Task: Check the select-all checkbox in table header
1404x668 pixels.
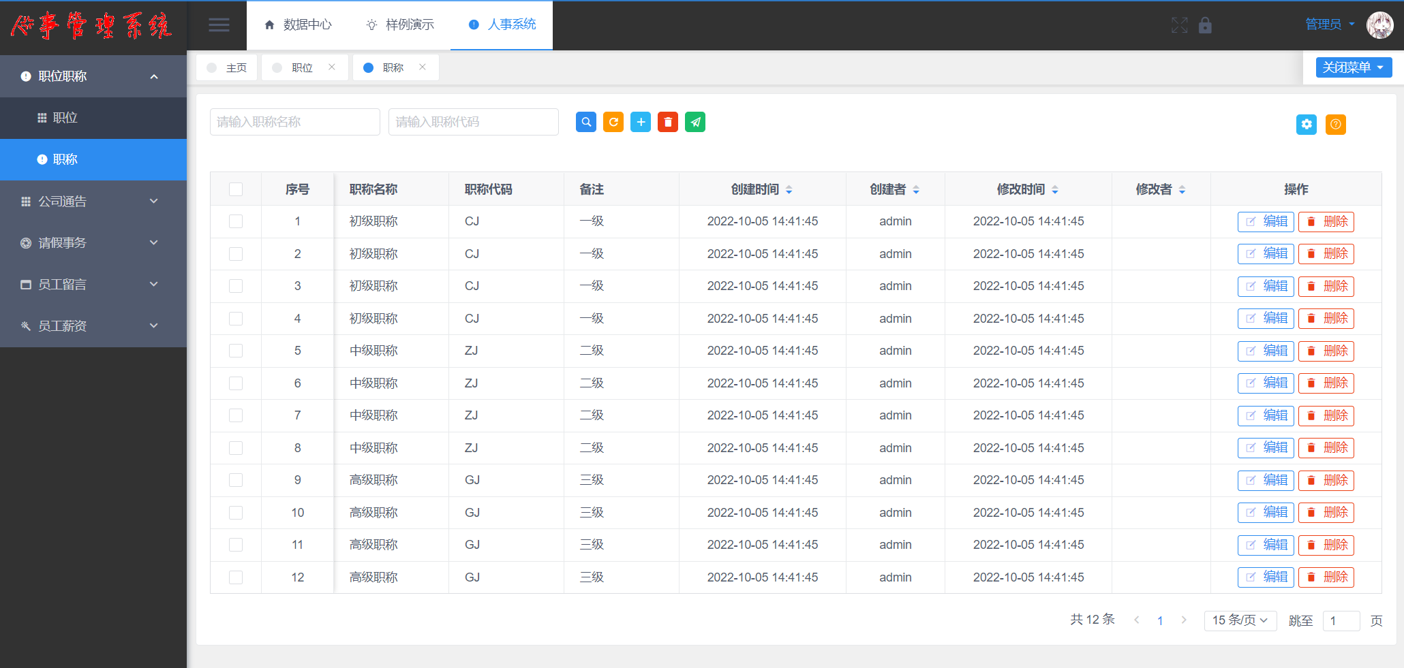Action: coord(236,189)
